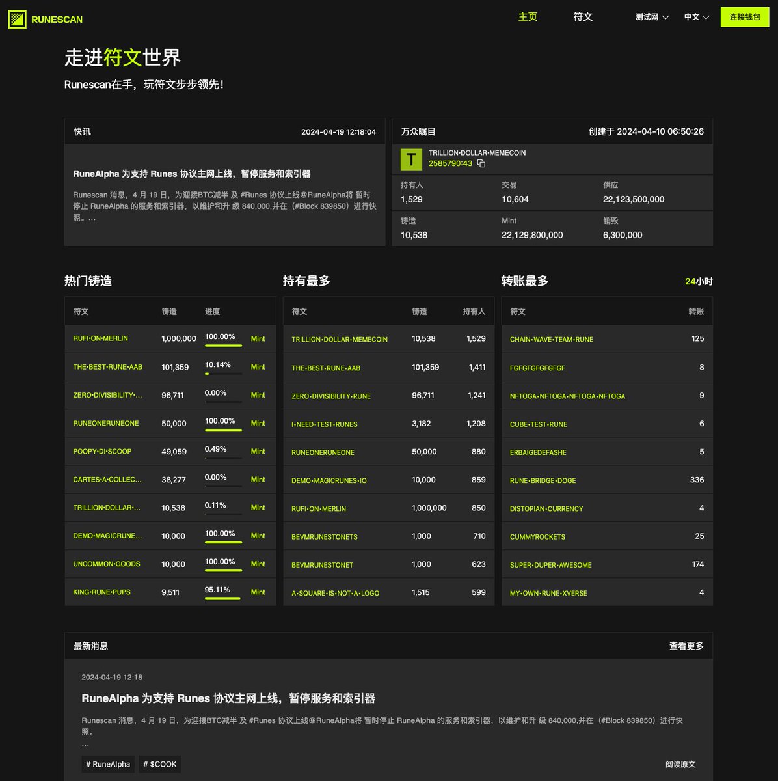The height and width of the screenshot is (781, 778).
Task: Click the 快讯 timestamp 2024-04-19 12:18:04
Action: [x=338, y=131]
